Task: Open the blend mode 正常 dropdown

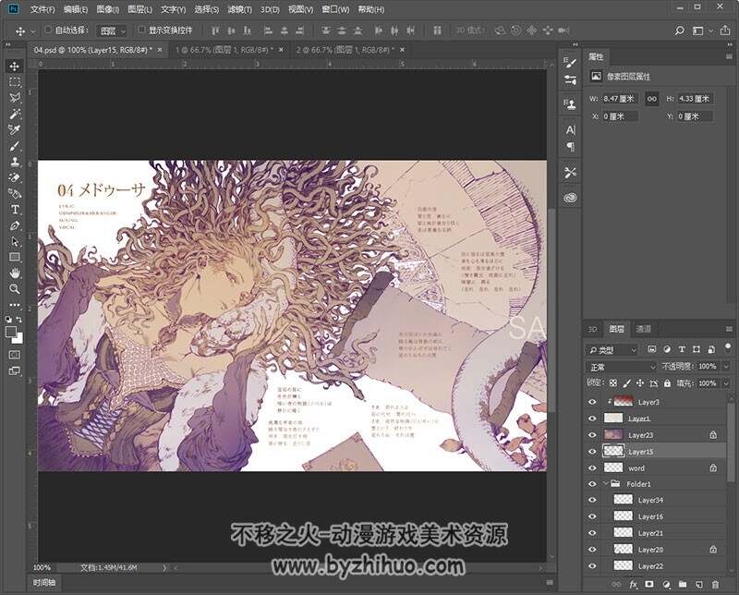Action: (x=621, y=367)
